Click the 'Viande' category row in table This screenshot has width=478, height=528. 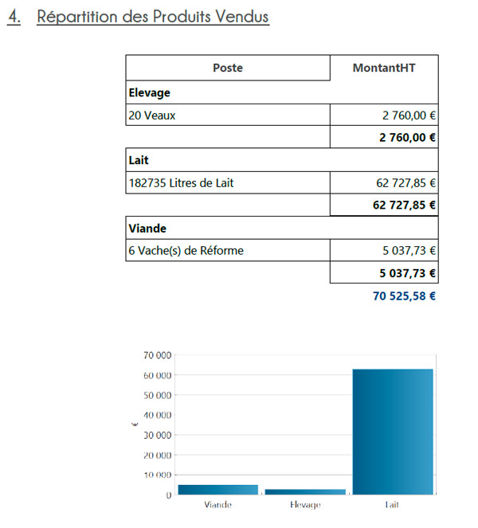147,228
